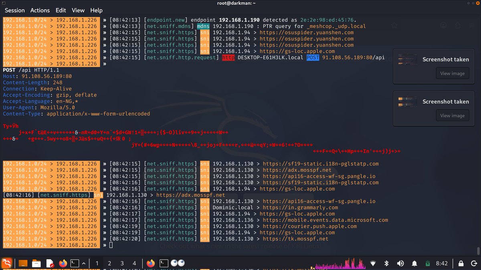Click the DESKTOP-E61H3LK.local hostname
The height and width of the screenshot is (270, 481).
271,57
